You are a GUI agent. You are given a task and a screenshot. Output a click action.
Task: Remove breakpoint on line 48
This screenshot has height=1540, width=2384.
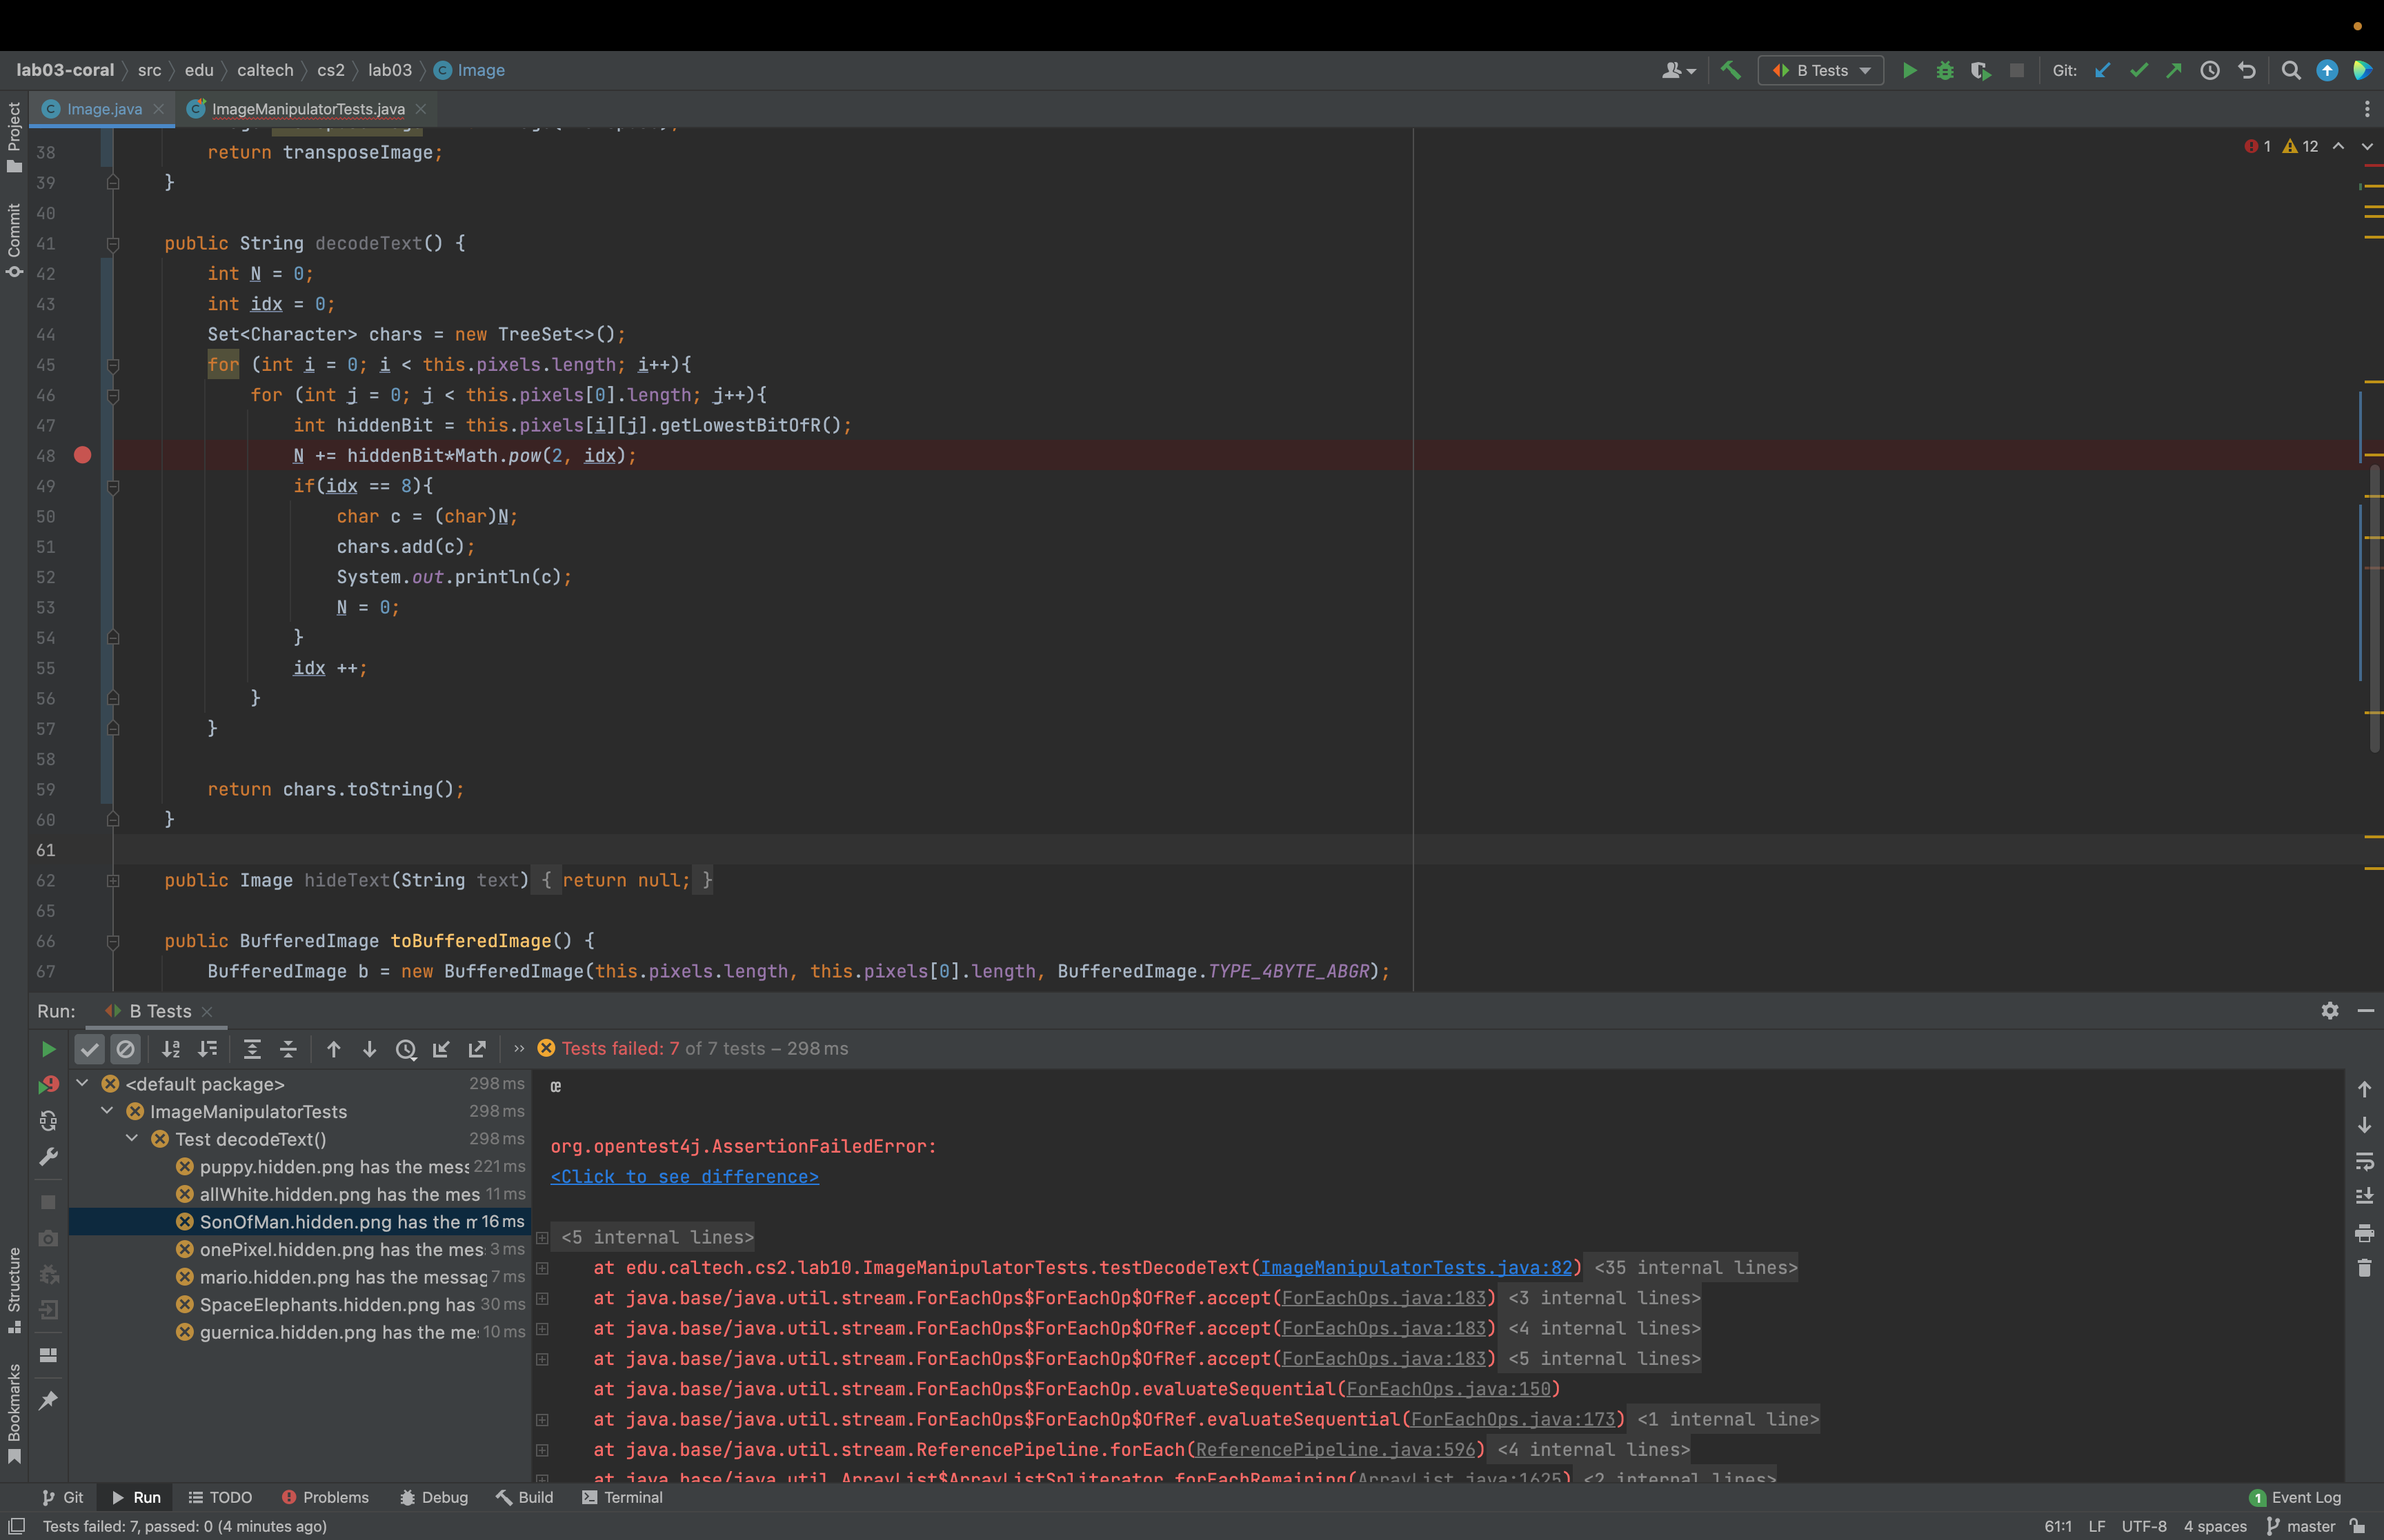[x=83, y=456]
